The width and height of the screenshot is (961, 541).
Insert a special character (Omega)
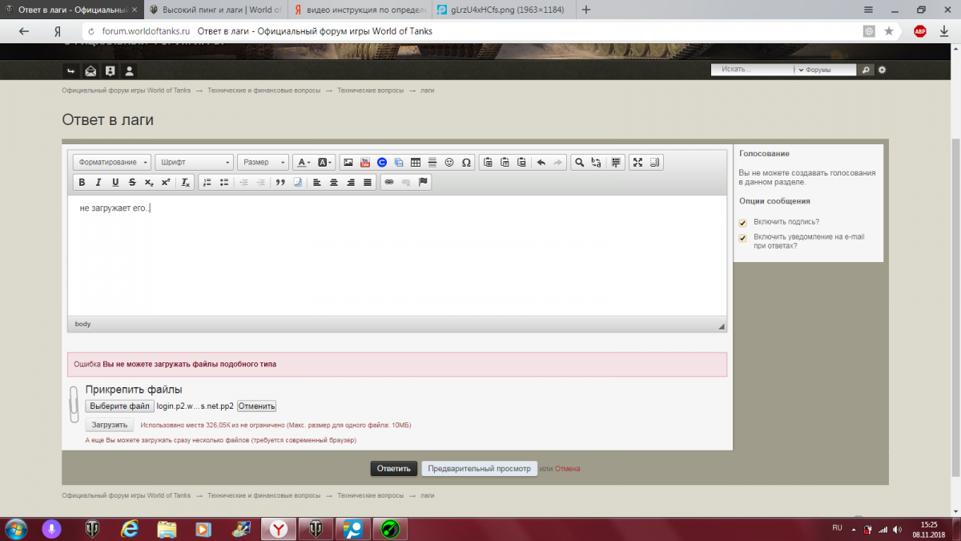coord(466,162)
